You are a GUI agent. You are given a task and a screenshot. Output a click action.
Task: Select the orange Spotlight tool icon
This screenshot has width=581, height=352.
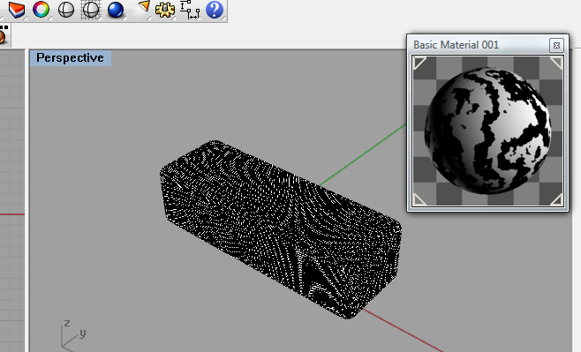144,7
